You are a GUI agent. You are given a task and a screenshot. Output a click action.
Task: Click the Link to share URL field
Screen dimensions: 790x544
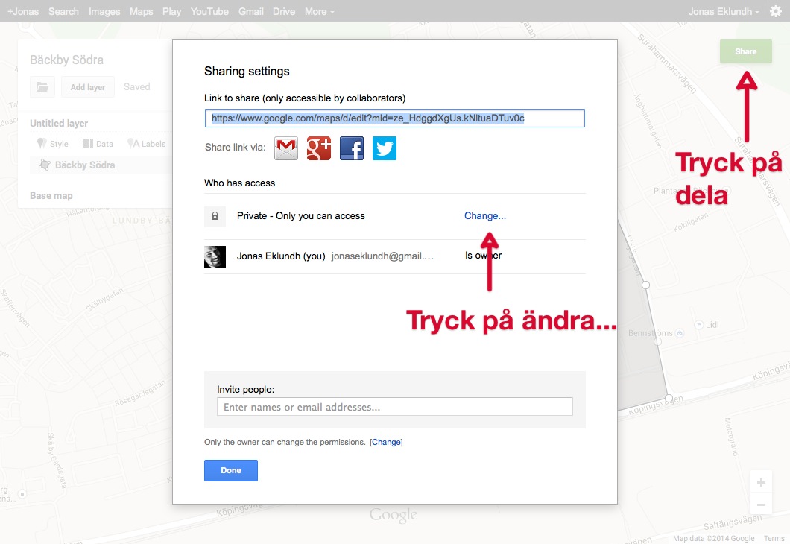tap(395, 118)
